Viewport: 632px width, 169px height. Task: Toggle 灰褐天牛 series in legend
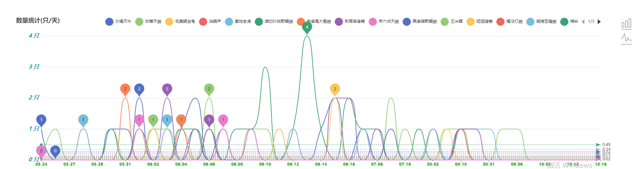(118, 22)
